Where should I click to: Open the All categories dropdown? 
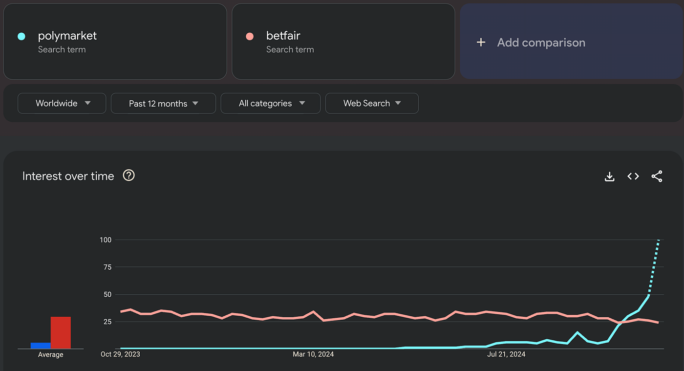coord(271,103)
